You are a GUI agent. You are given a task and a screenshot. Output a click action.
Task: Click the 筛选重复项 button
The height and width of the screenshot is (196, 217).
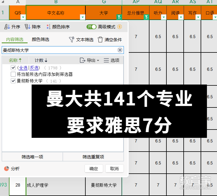[x=93, y=157]
